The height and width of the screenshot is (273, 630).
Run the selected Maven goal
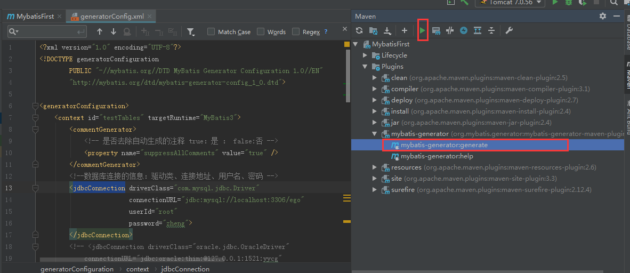pos(423,30)
